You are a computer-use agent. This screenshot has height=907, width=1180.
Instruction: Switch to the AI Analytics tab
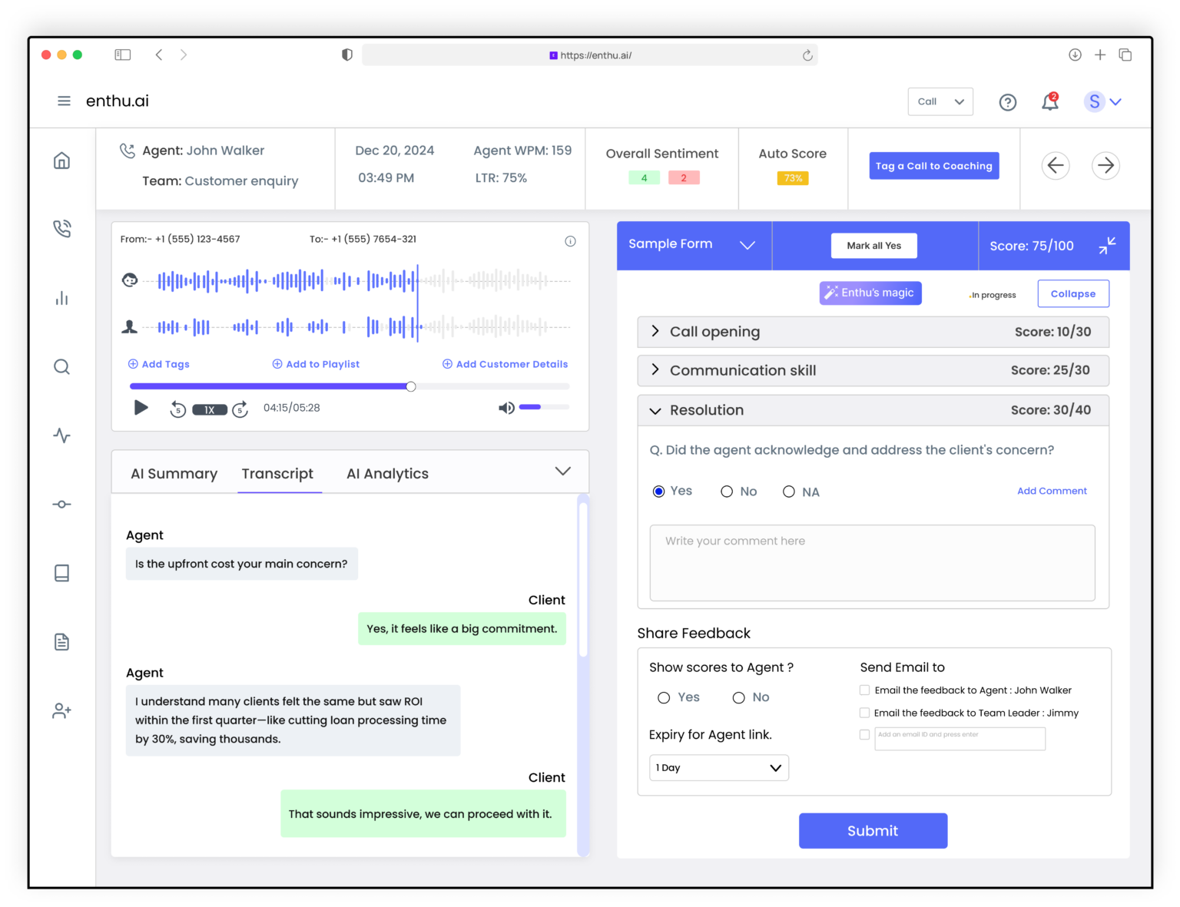point(387,474)
